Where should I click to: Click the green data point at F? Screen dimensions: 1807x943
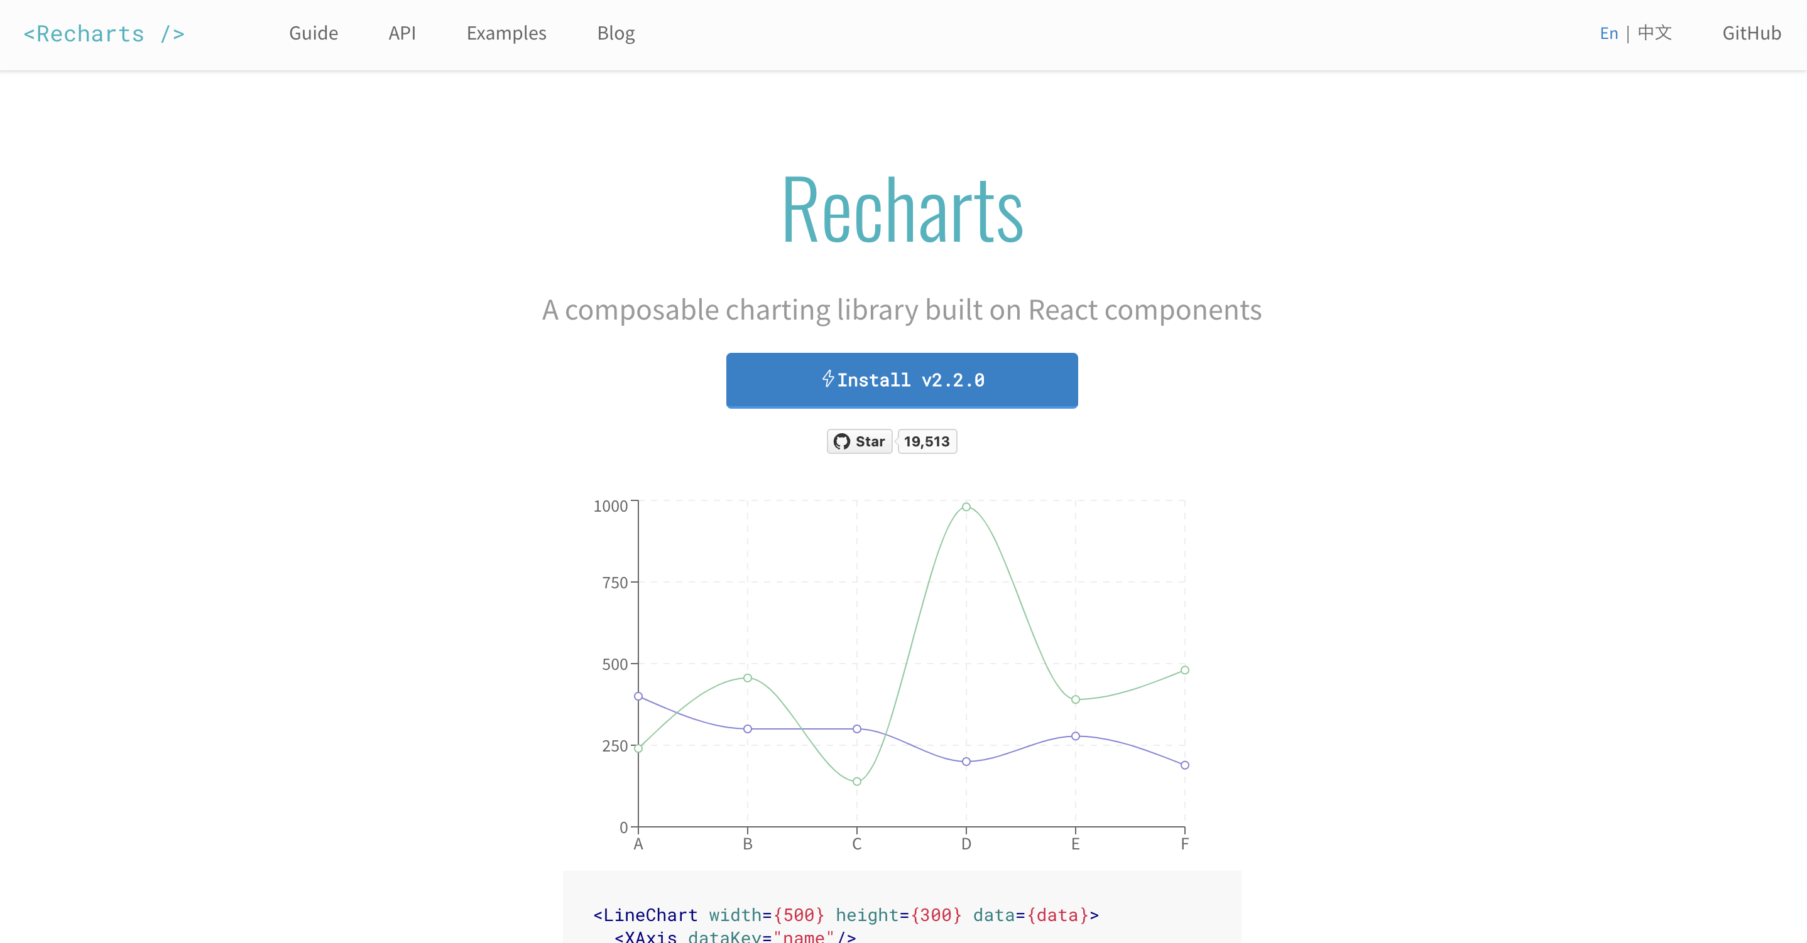coord(1185,671)
